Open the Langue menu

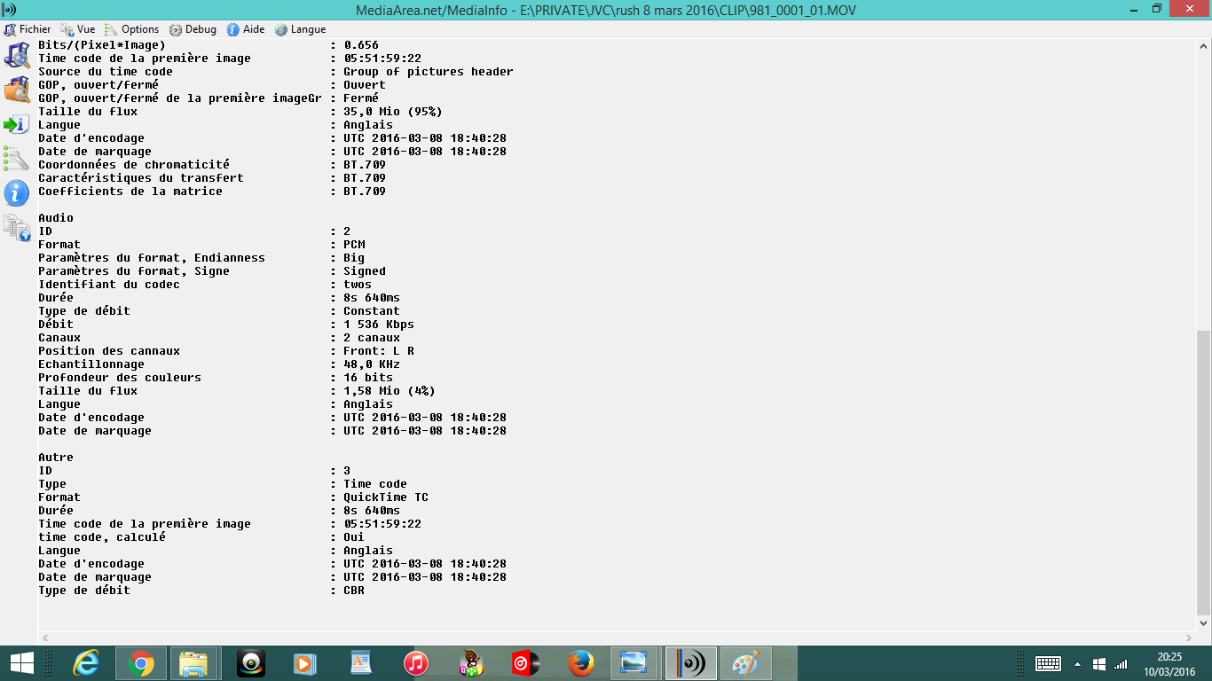[300, 29]
